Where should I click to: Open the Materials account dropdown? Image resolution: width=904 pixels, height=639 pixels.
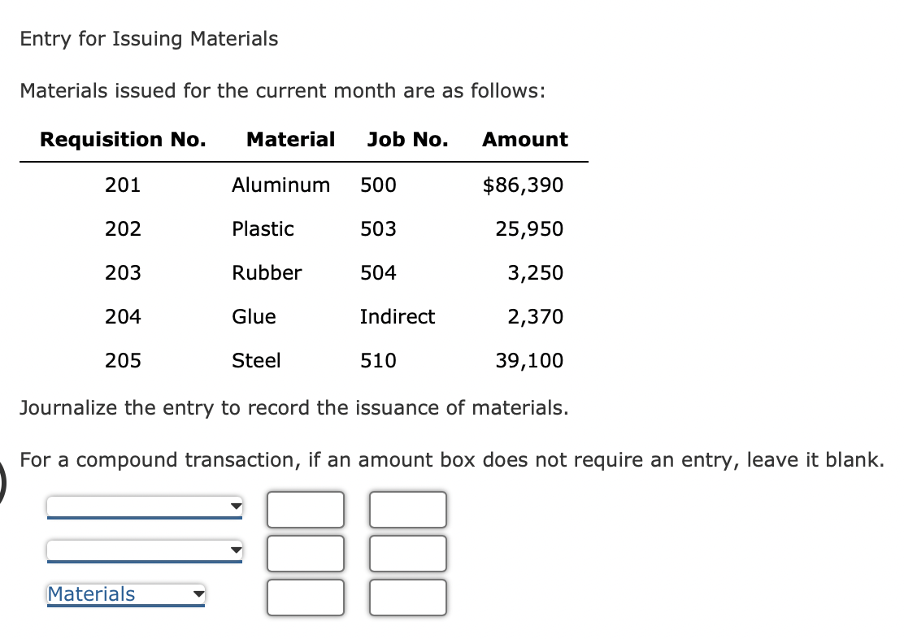pyautogui.click(x=120, y=594)
